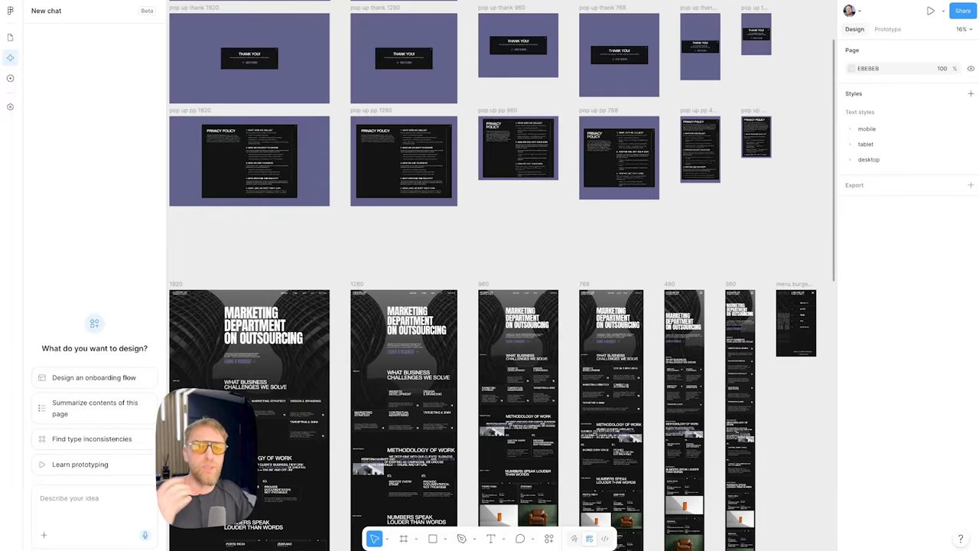This screenshot has height=551, width=979.
Task: Pick the Comment tool
Action: tap(520, 539)
